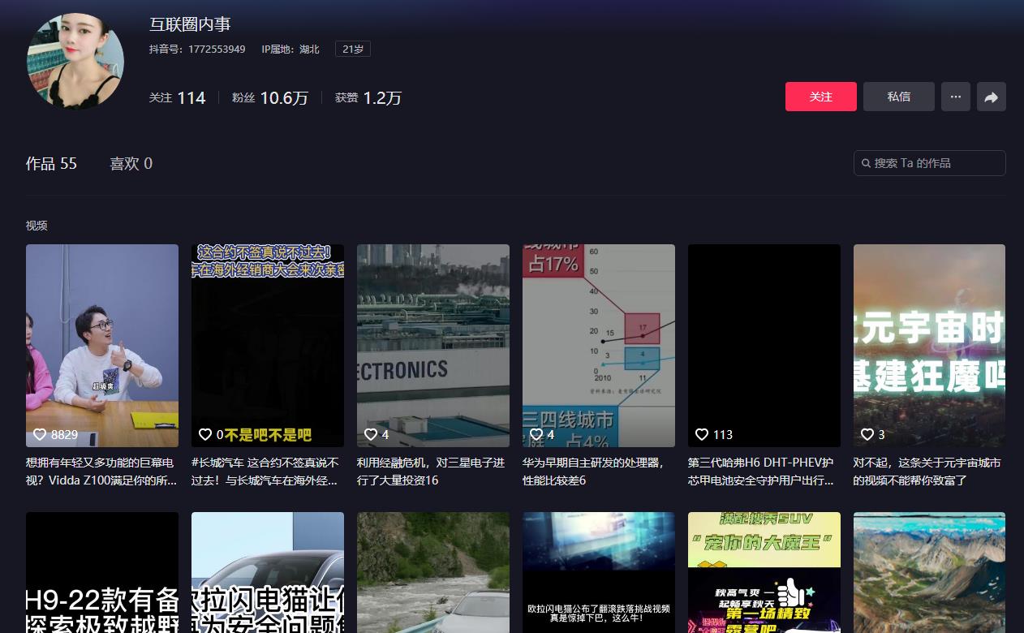Screen dimensions: 1024x633
Task: Open the 长城汽车 contract video thumbnail
Action: click(x=268, y=346)
